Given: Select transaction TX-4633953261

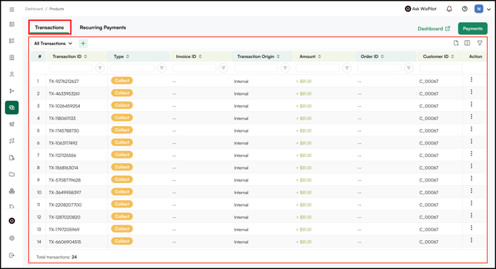Looking at the screenshot, I should pos(64,93).
